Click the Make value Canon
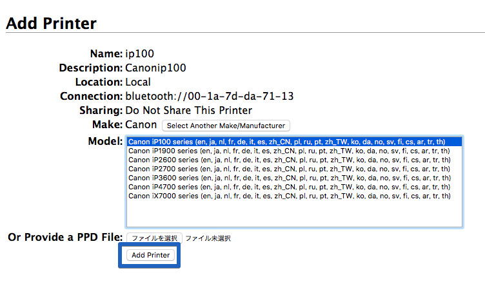Image resolution: width=485 pixels, height=293 pixels. pyautogui.click(x=141, y=125)
